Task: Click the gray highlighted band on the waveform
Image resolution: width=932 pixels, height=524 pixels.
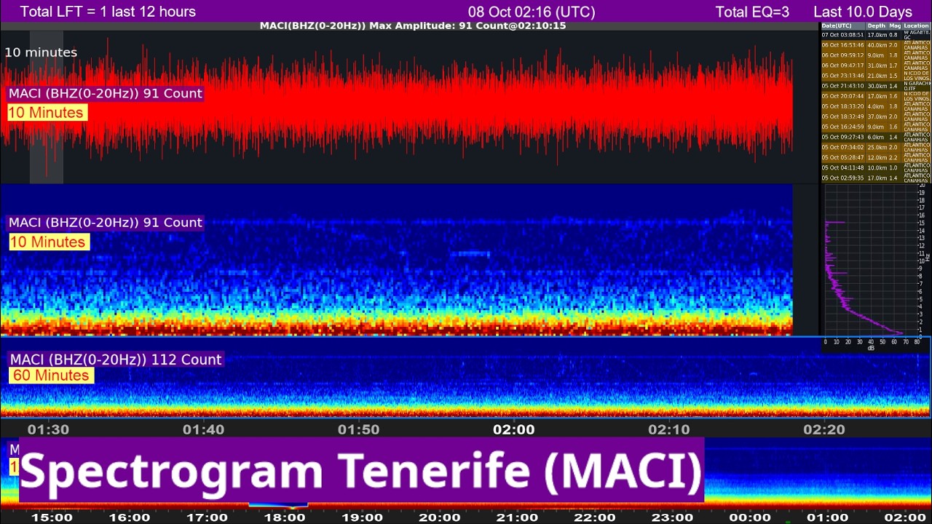Action: pyautogui.click(x=46, y=107)
